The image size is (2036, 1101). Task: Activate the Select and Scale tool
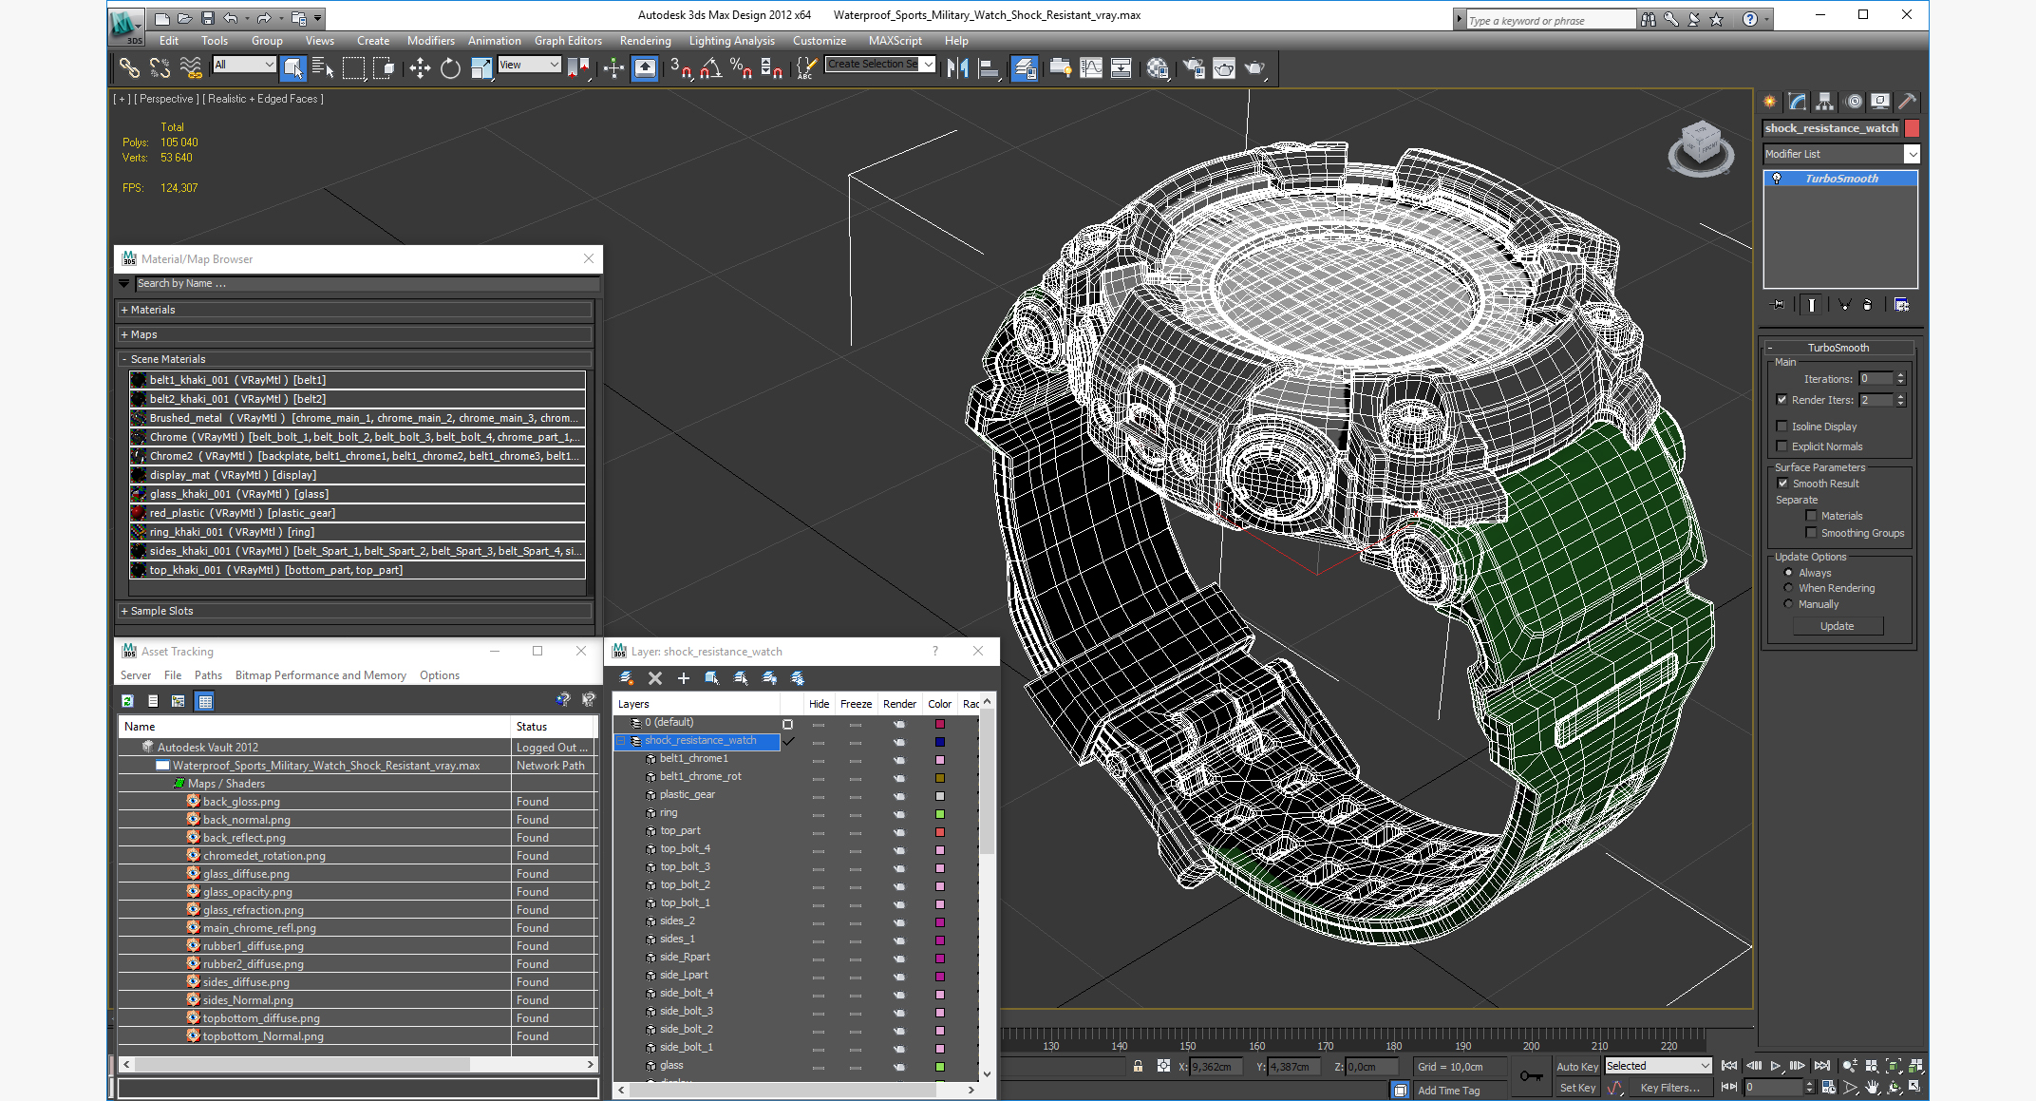click(x=481, y=67)
